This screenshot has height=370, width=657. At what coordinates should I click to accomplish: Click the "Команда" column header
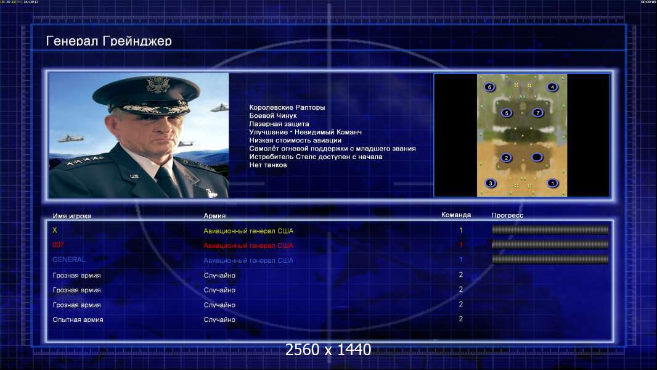pyautogui.click(x=456, y=215)
